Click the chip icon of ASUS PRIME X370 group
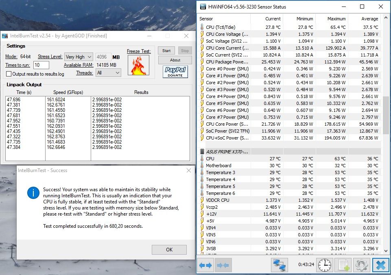Image resolution: width=391 pixels, height=275 pixels. [x=202, y=151]
